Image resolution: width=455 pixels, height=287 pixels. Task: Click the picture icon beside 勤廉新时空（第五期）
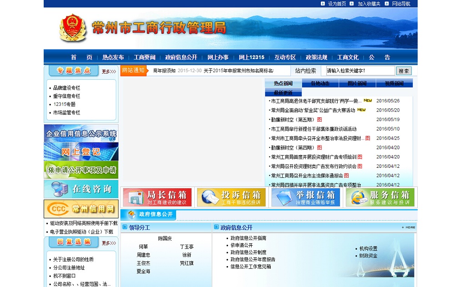(319, 120)
